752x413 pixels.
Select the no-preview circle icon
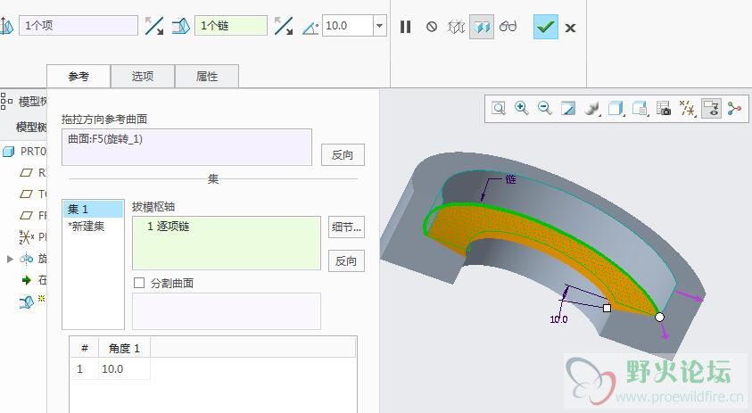pyautogui.click(x=432, y=27)
